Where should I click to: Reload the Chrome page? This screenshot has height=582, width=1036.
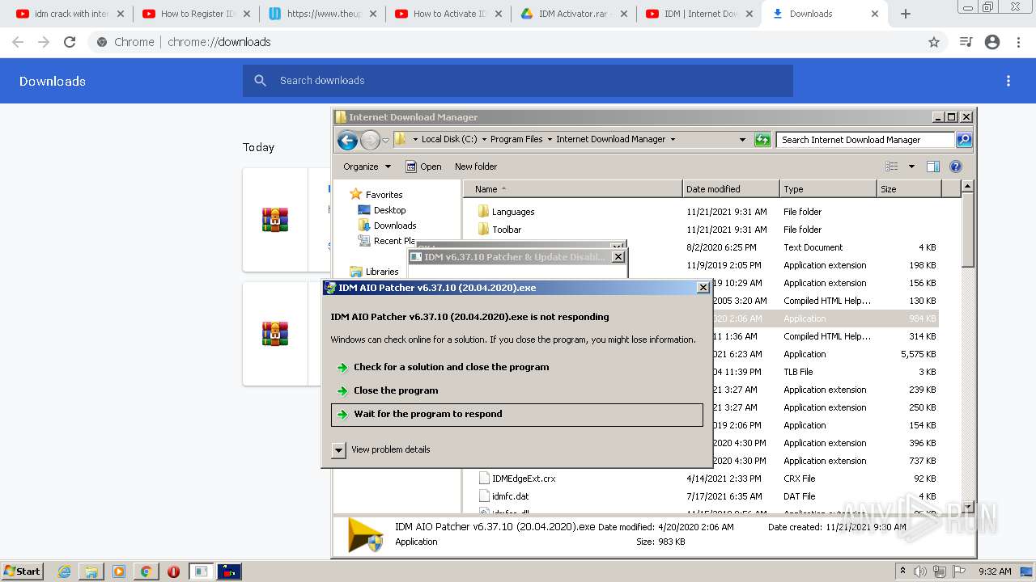pos(70,42)
